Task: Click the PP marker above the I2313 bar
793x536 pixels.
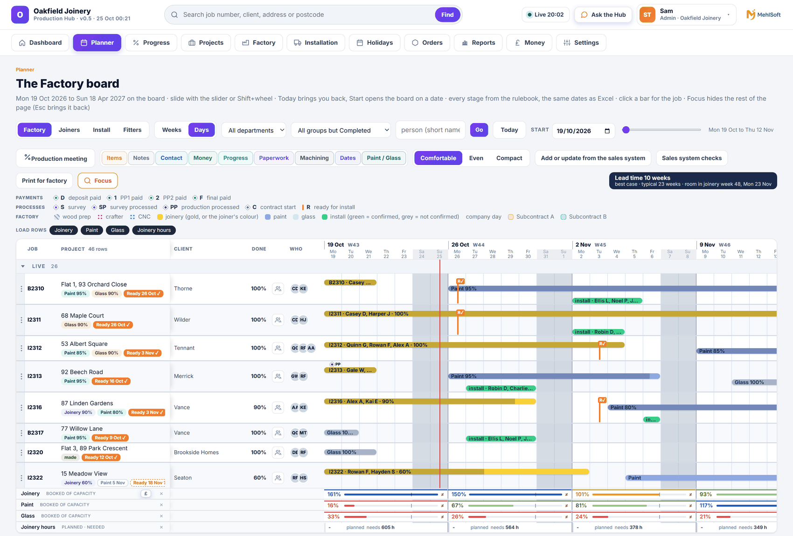Action: point(335,364)
